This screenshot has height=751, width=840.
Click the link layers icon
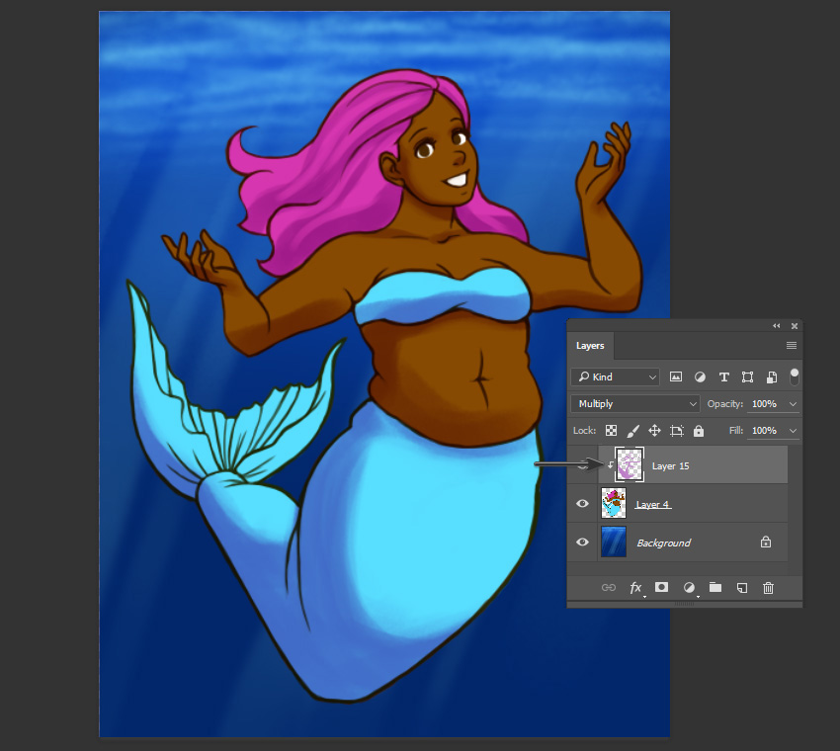(x=609, y=588)
